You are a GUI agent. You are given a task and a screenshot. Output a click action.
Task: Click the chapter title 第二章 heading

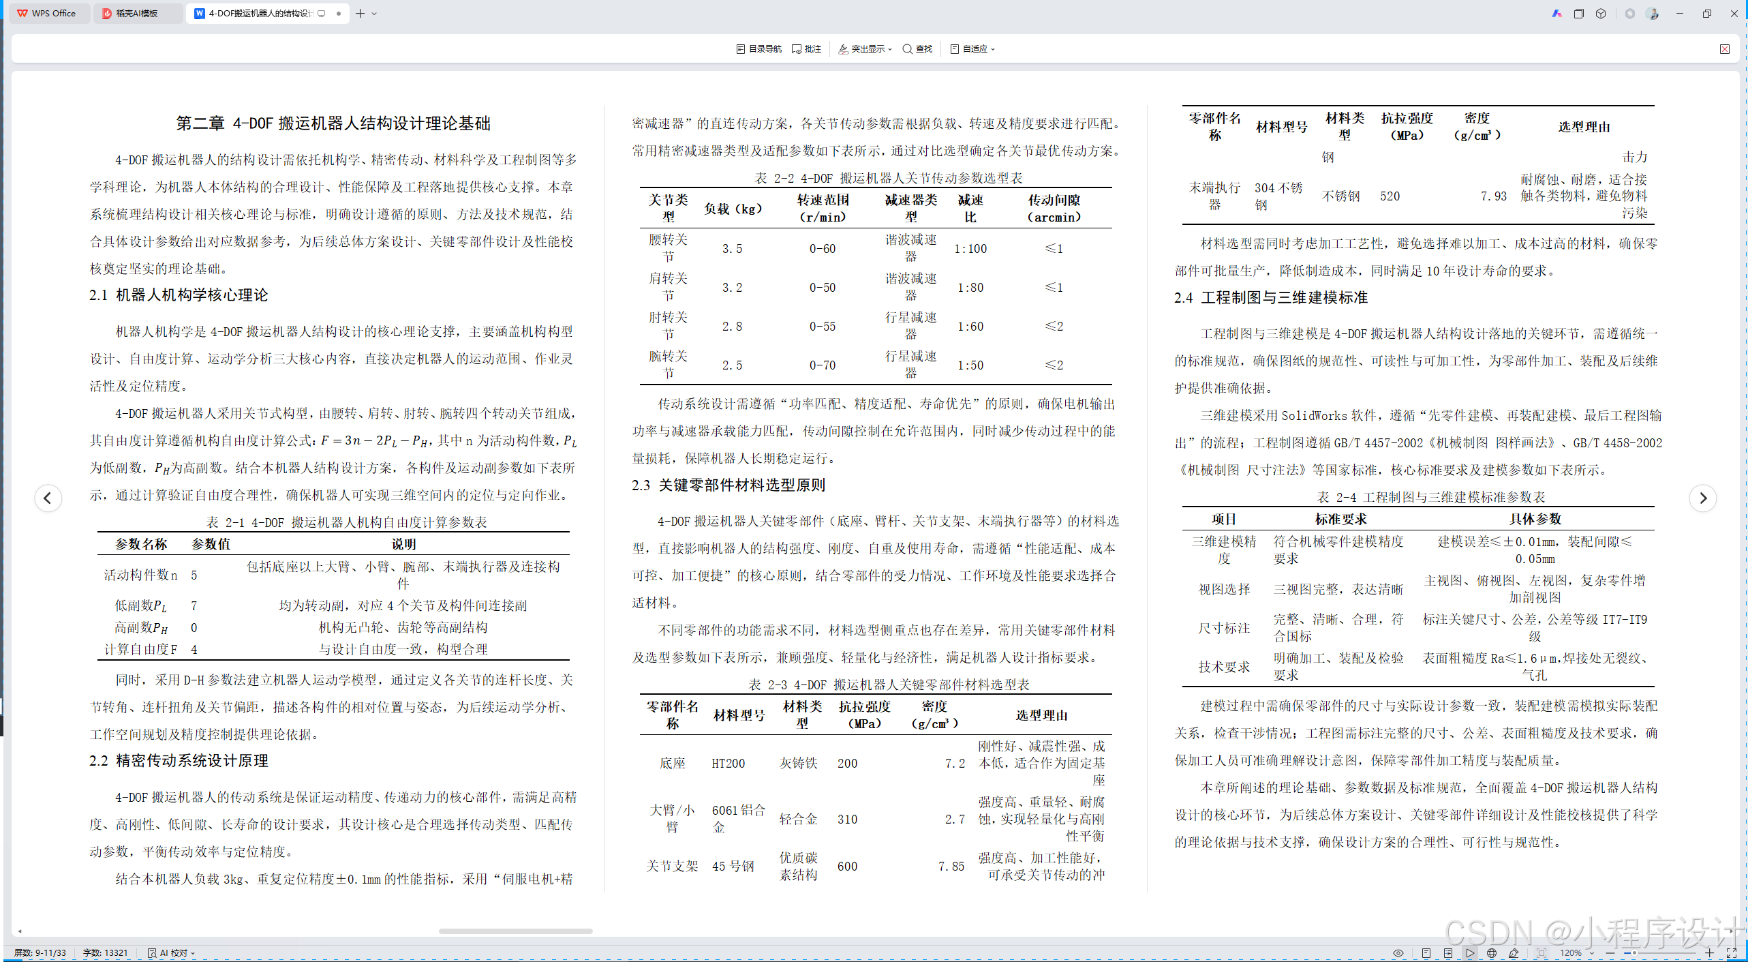click(x=333, y=123)
